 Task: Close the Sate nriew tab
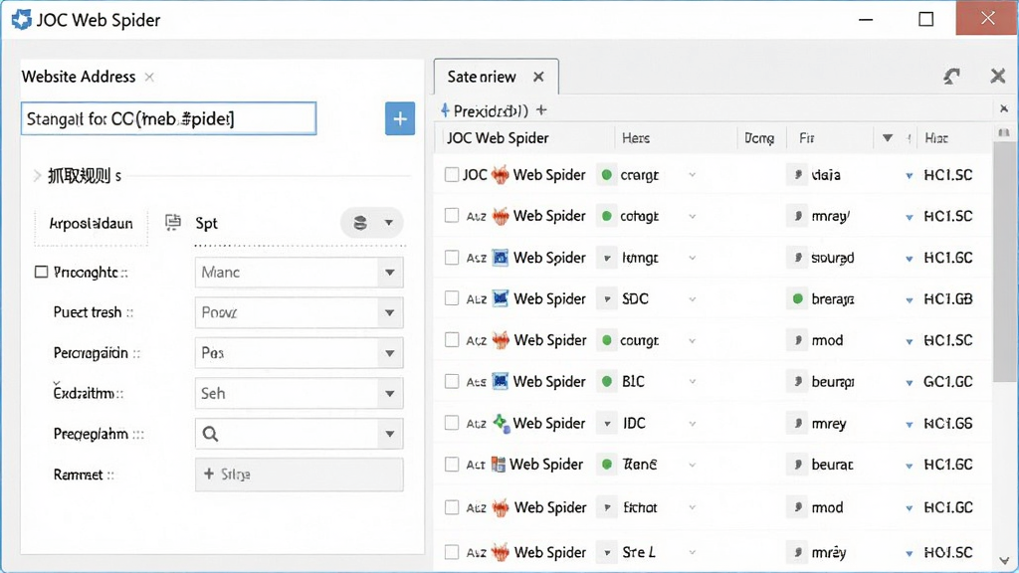click(538, 77)
